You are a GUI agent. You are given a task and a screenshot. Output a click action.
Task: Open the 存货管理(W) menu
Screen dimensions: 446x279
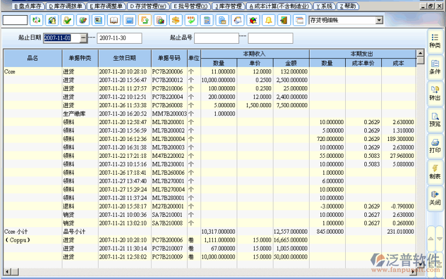click(148, 6)
